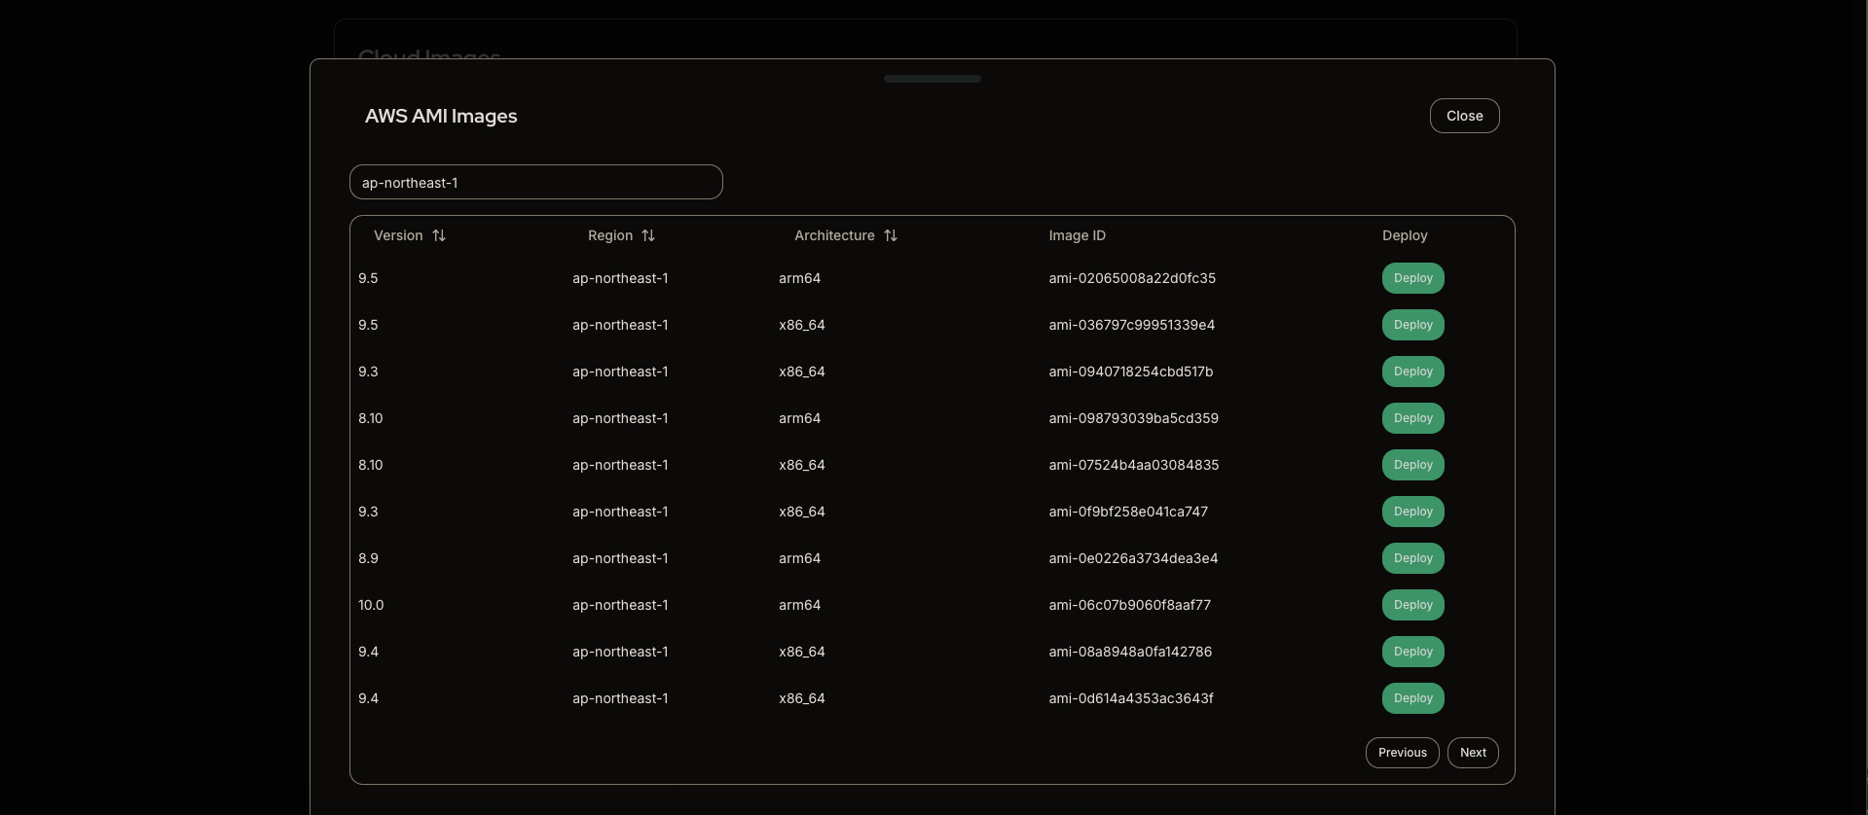Screen dimensions: 1868x815
Task: Click region cell in ami-0e0226a3734dea3e4 row
Action: click(x=620, y=558)
